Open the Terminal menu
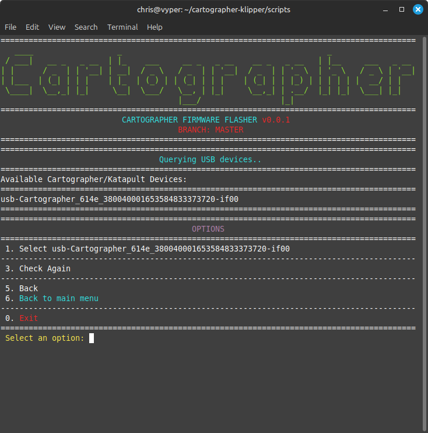This screenshot has width=428, height=433. pos(122,27)
